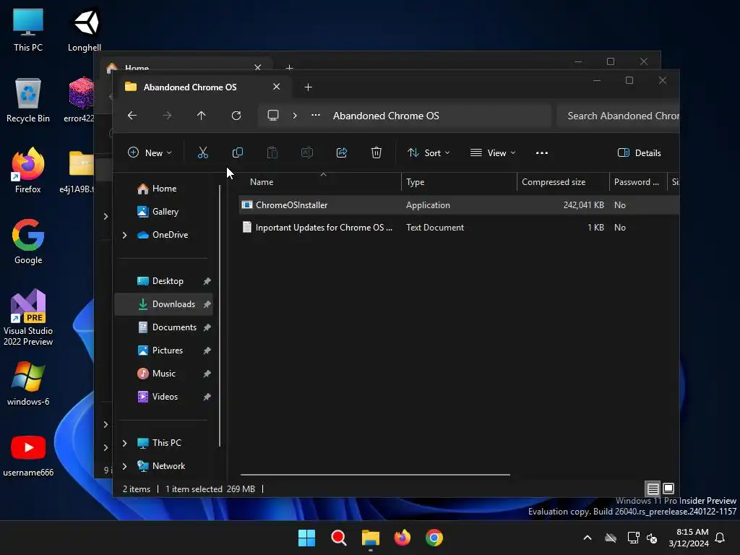Open Firefox from the desktop
This screenshot has width=740, height=555.
point(28,171)
